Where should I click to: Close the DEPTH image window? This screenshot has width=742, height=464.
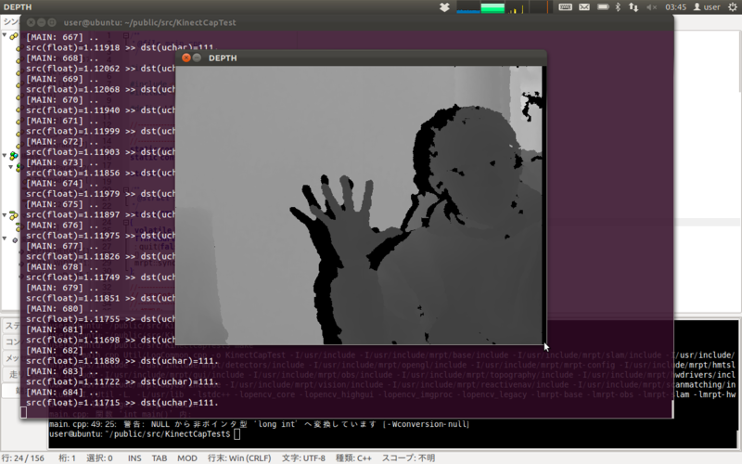coord(186,58)
